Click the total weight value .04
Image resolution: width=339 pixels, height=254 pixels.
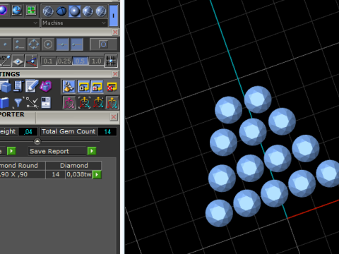point(28,131)
